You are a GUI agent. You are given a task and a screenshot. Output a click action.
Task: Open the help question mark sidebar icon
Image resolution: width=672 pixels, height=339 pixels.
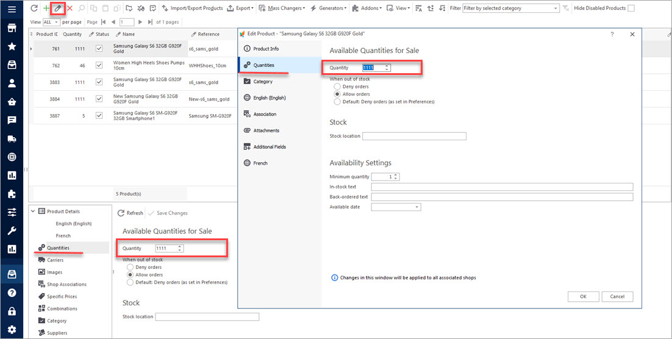12,293
